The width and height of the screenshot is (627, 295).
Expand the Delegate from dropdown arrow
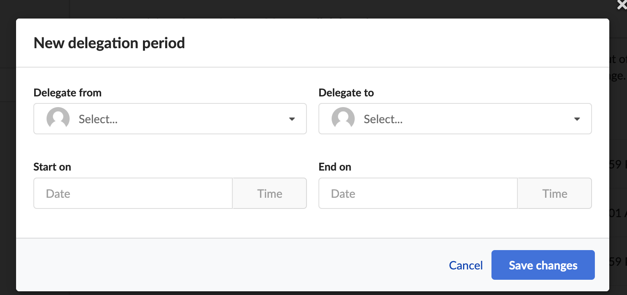292,119
